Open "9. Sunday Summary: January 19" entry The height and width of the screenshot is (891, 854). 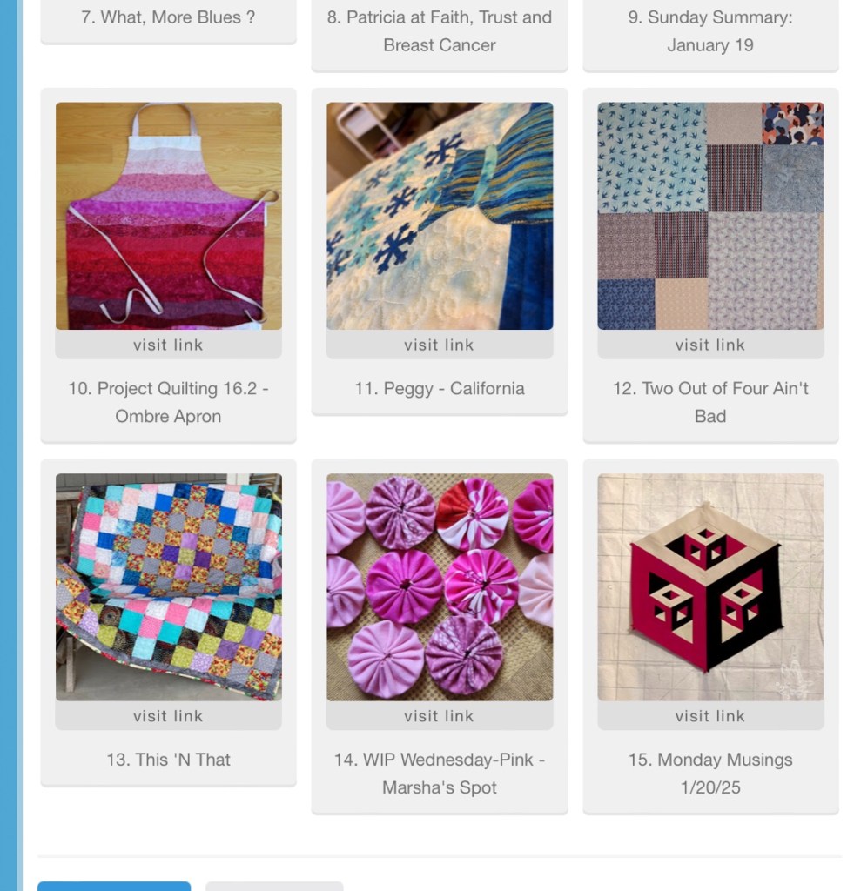pyautogui.click(x=710, y=31)
